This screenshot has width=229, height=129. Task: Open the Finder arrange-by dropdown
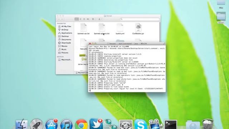click(x=100, y=19)
